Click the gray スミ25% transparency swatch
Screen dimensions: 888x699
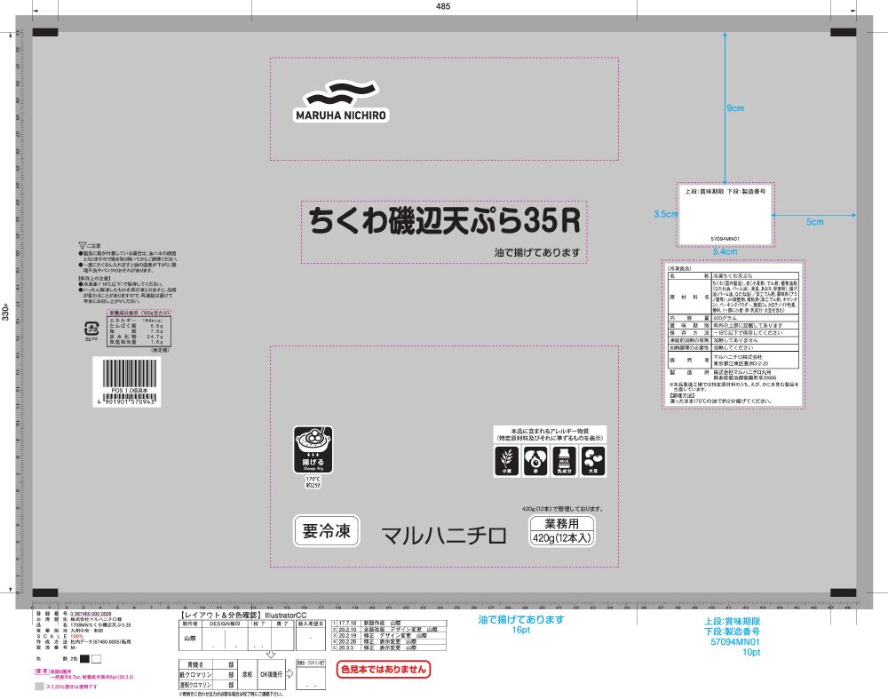click(x=39, y=686)
